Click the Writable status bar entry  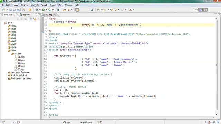click(x=66, y=122)
